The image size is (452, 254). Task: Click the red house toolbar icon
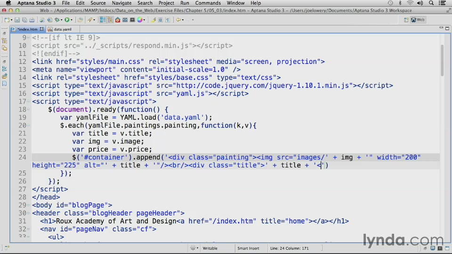118,20
